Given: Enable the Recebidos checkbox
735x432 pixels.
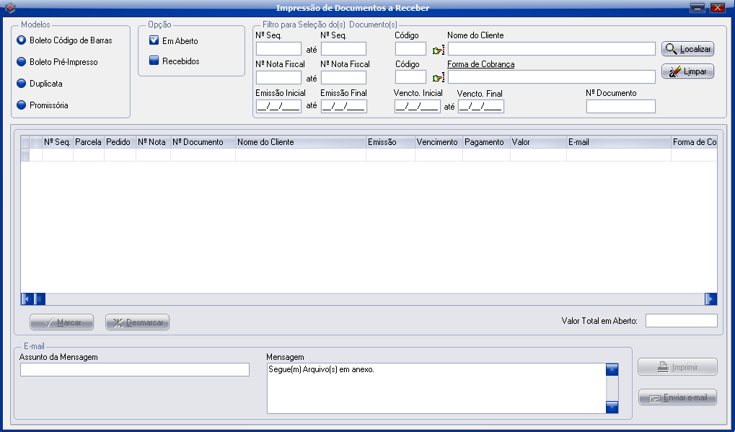Looking at the screenshot, I should (x=154, y=61).
